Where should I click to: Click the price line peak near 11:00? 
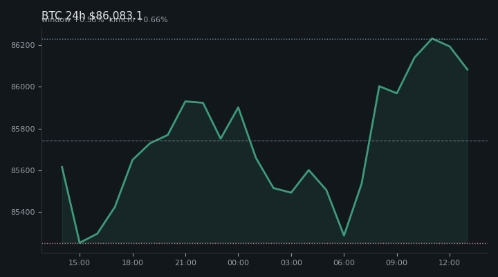[x=432, y=39]
